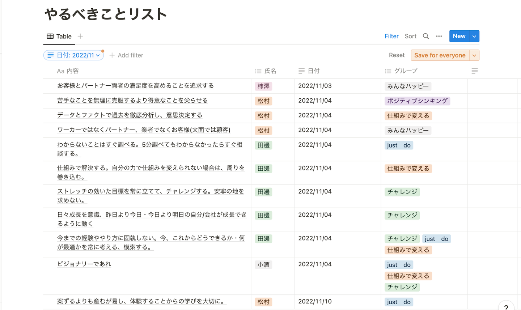This screenshot has height=310, width=521.
Task: Open the Filter menu
Action: coord(391,36)
